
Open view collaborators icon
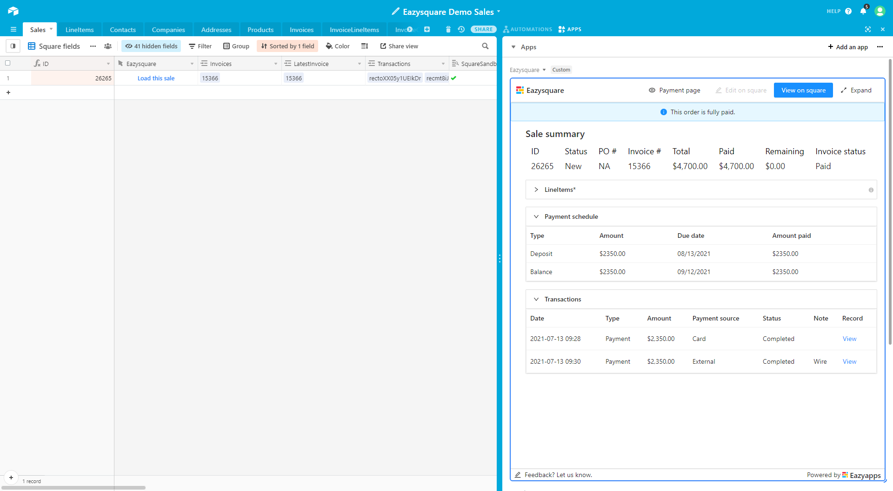tap(108, 46)
